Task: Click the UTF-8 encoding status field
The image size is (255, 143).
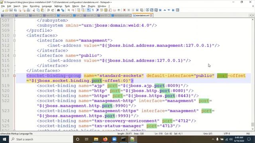Action: (x=227, y=133)
